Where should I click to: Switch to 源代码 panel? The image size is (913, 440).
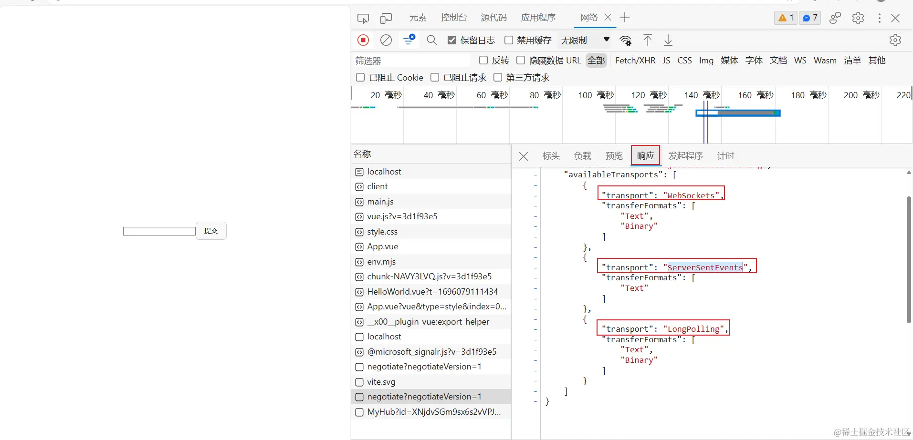[x=493, y=18]
